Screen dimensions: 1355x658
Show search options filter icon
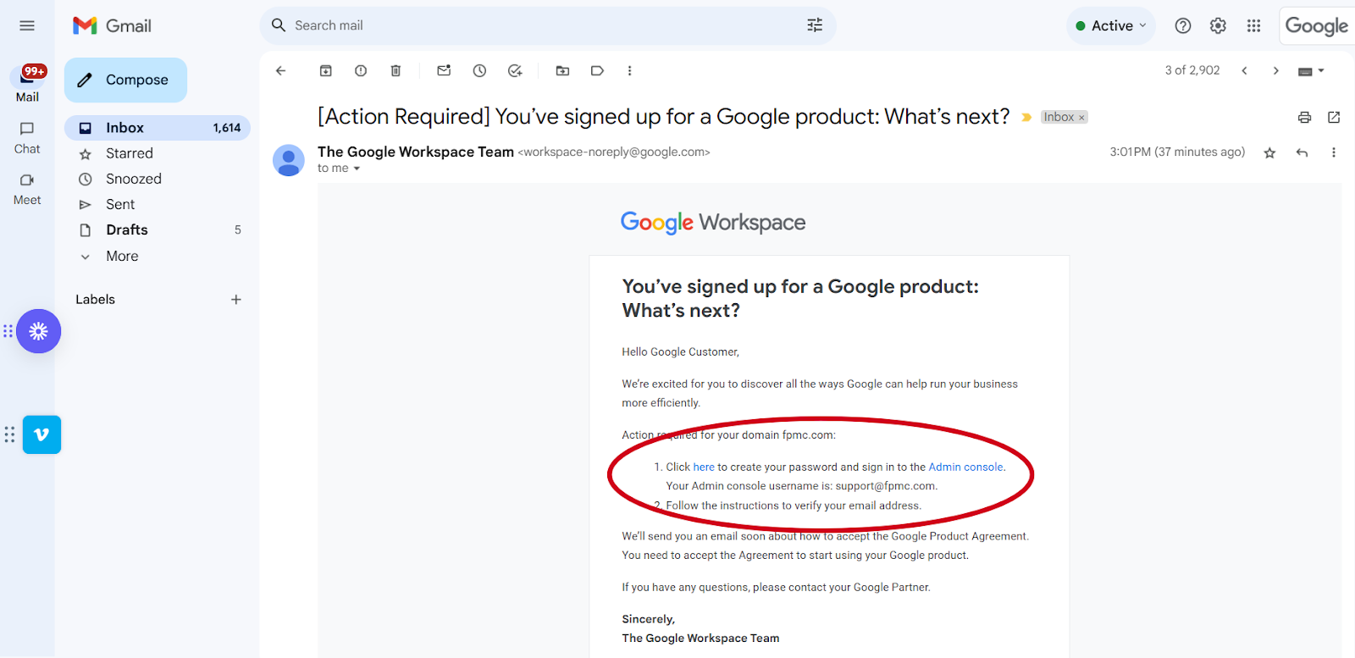tap(815, 25)
